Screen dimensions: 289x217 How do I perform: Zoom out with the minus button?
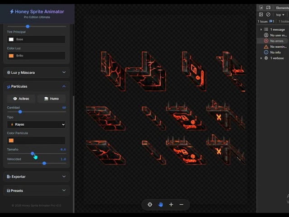(182, 204)
